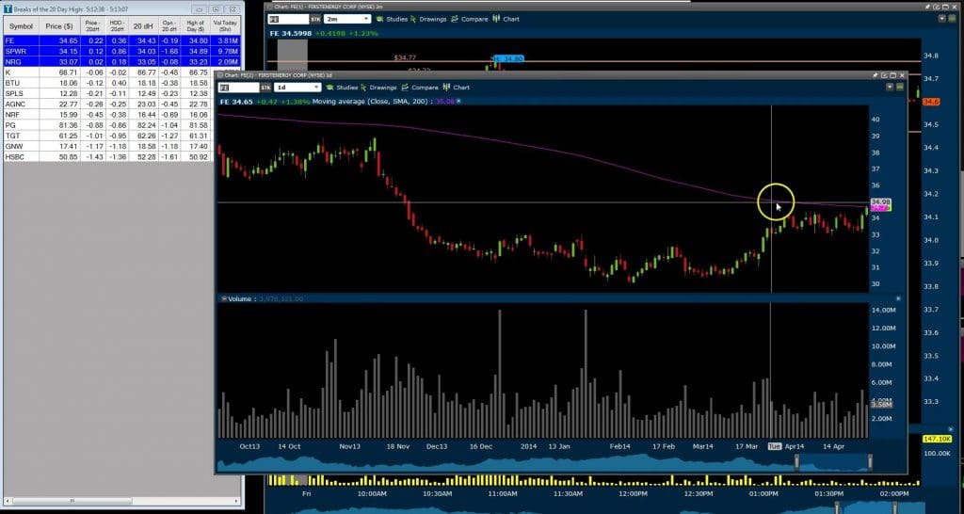
Task: Sort scanner by Opn - 20 dH column
Action: [x=169, y=26]
